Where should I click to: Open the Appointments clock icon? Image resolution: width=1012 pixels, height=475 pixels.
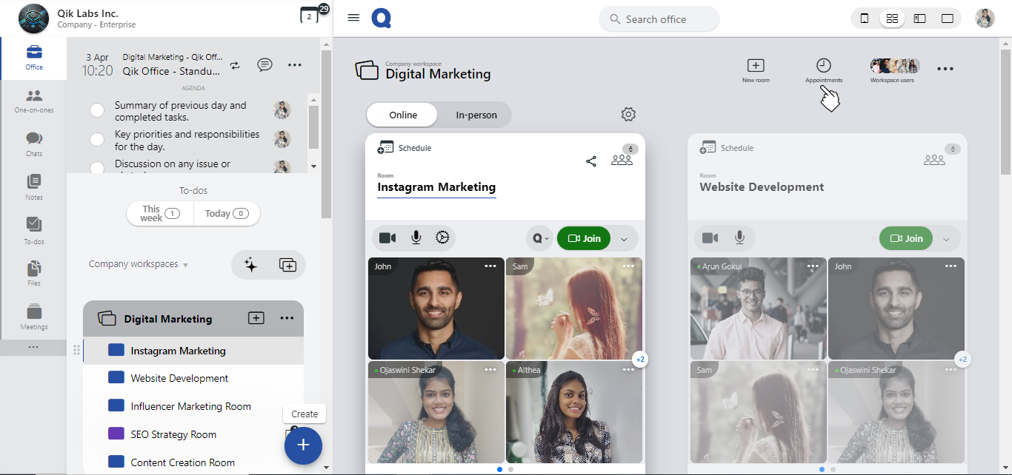click(x=824, y=66)
